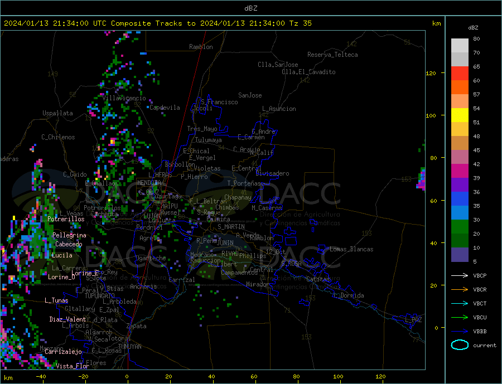Select the light blue 30–35 dBZ swatch

[x=460, y=213]
